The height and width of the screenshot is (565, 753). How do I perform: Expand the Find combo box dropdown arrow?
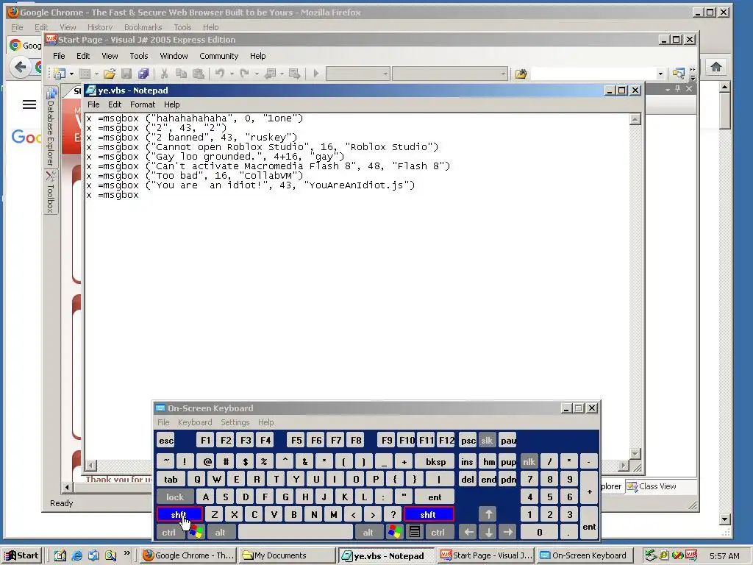[660, 74]
